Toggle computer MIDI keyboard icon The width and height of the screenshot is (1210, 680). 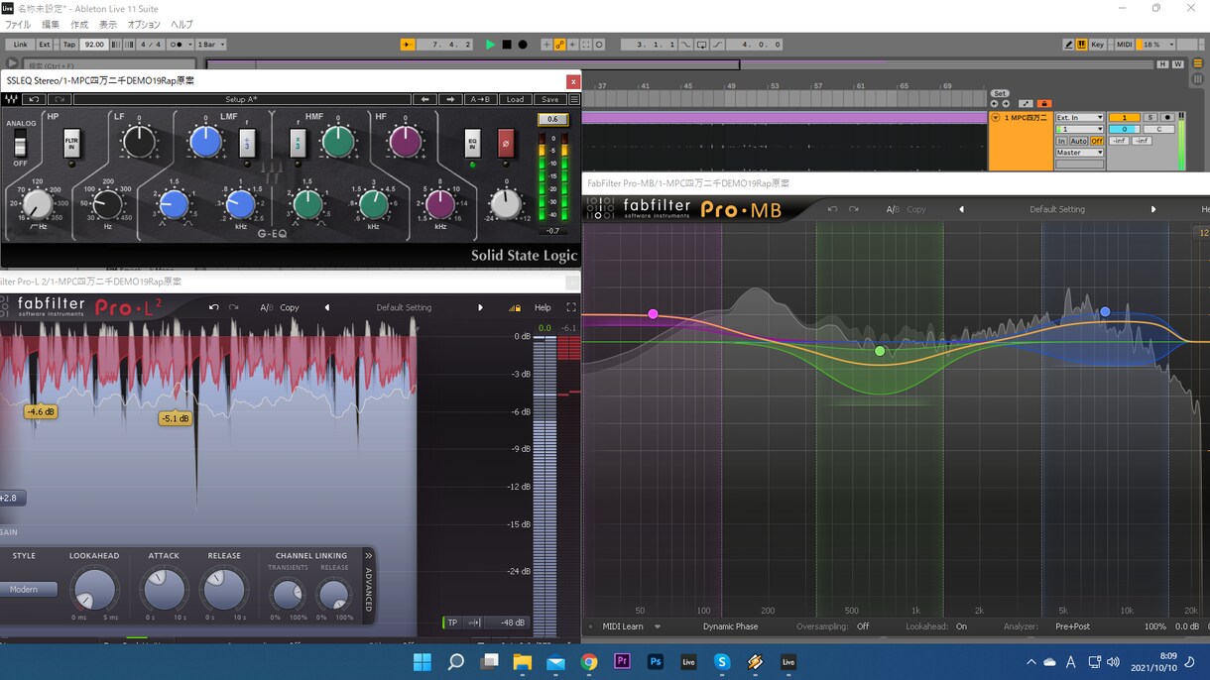coord(1081,45)
